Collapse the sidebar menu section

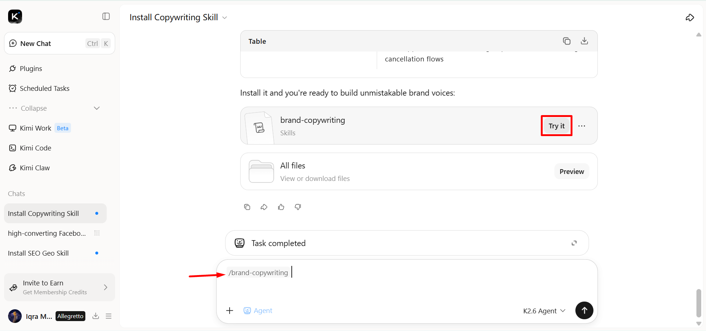click(x=54, y=108)
